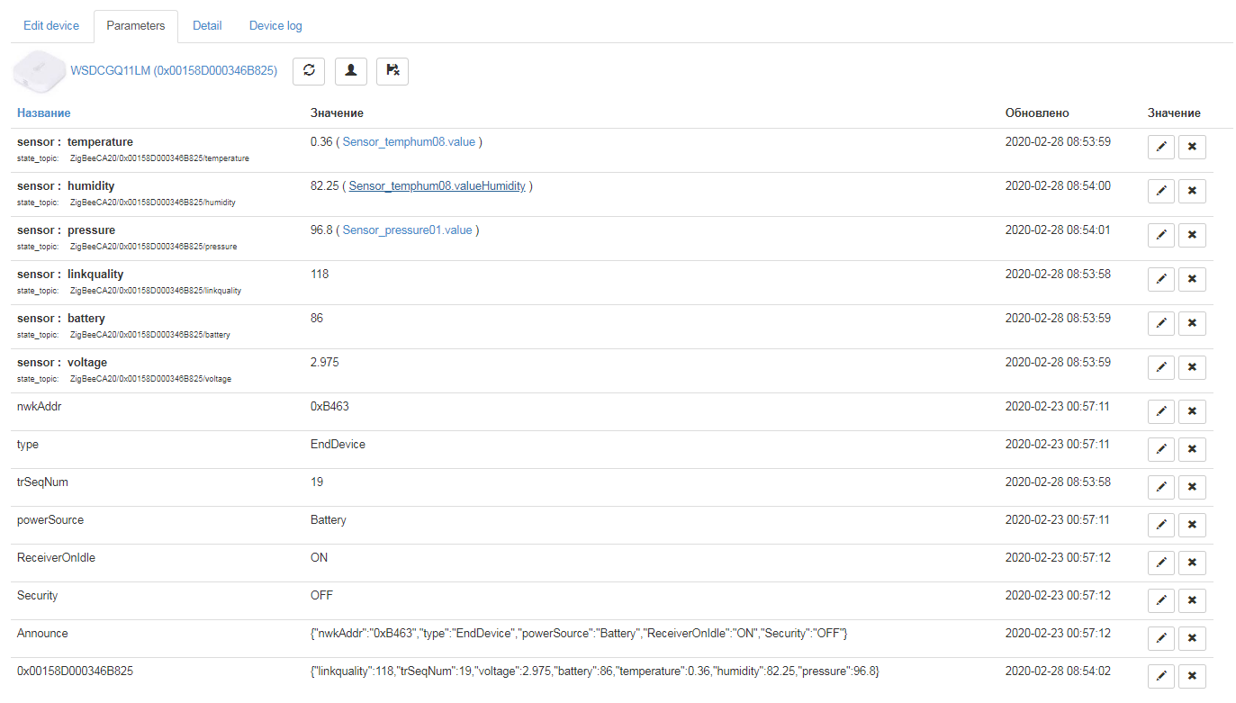Edit the trSeqNum parameter
This screenshot has height=703, width=1236.
[x=1161, y=487]
